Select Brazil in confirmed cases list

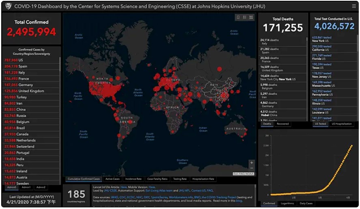tap(31, 128)
